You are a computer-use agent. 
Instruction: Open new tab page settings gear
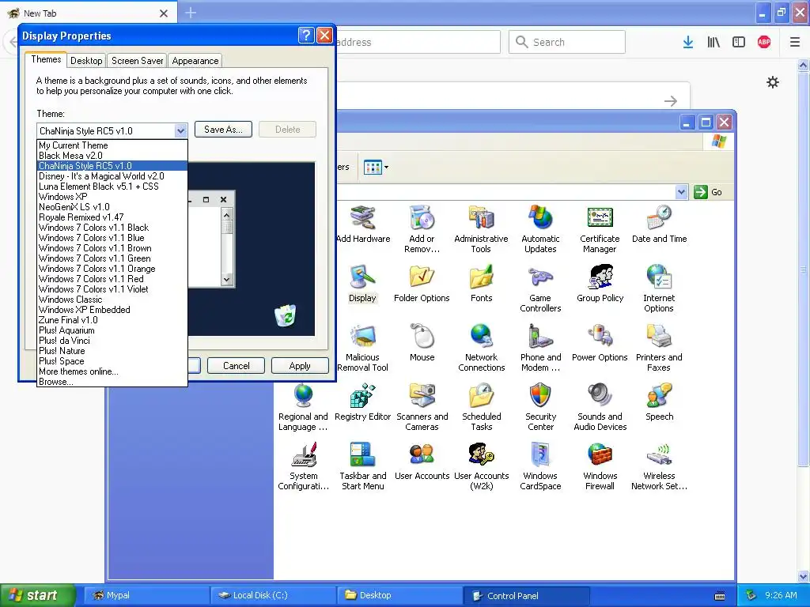coord(773,82)
